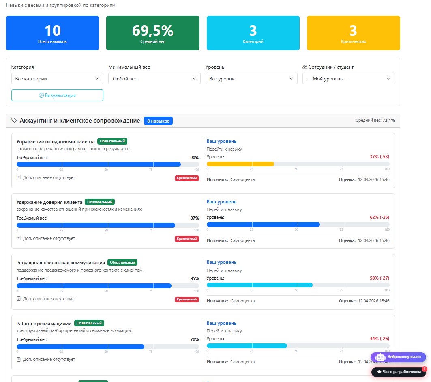Click the 85% required weight bar
The height and width of the screenshot is (382, 431).
click(x=108, y=286)
